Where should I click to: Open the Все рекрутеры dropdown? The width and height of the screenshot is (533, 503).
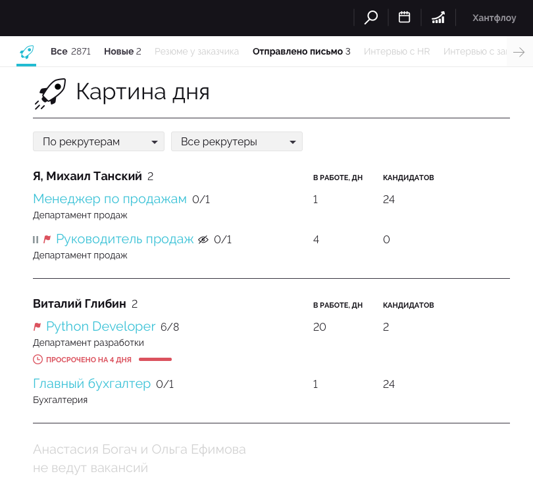tap(236, 141)
